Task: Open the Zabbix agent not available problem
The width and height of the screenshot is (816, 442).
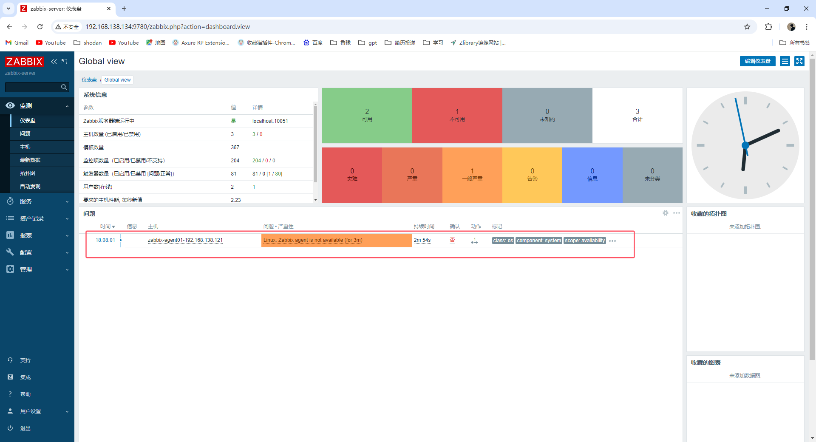Action: point(313,240)
